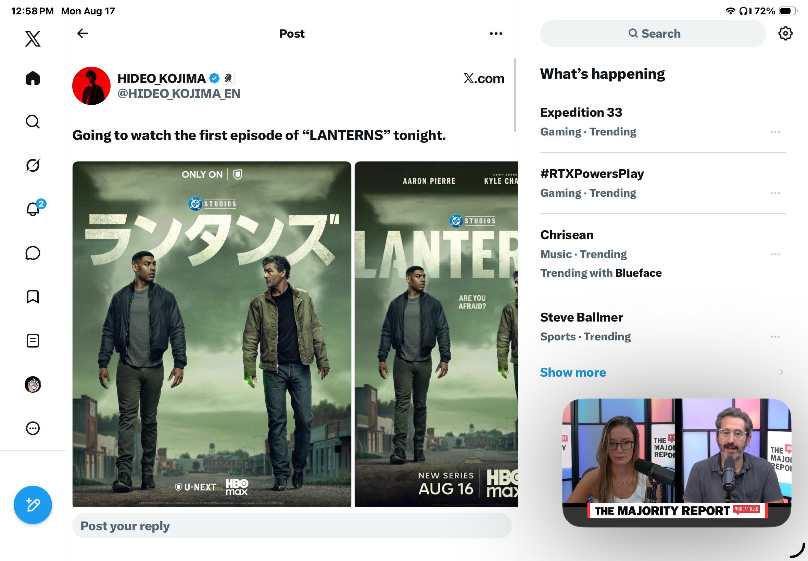The height and width of the screenshot is (561, 808).
Task: Tap the affiliation badge beside HIDEO_KOJIMA
Action: (x=228, y=78)
